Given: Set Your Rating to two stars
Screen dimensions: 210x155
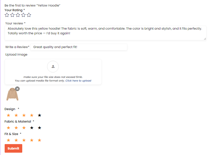Looking at the screenshot, I should click(12, 15).
